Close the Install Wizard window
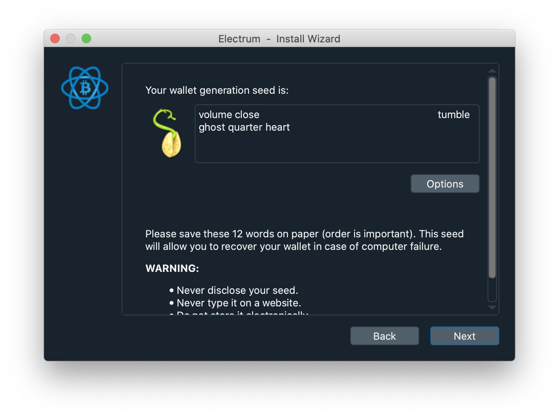 (55, 38)
